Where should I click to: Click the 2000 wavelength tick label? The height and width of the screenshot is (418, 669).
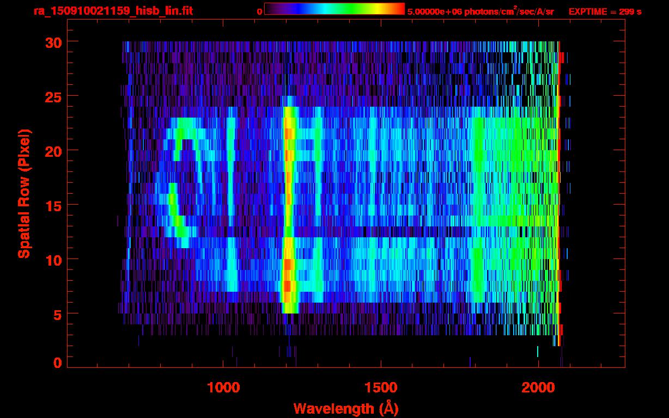click(x=538, y=387)
